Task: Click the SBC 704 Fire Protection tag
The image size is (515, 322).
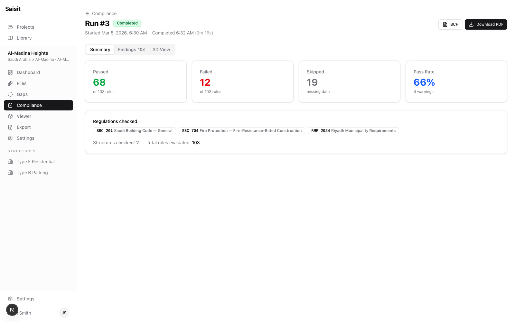Action: click(x=242, y=131)
